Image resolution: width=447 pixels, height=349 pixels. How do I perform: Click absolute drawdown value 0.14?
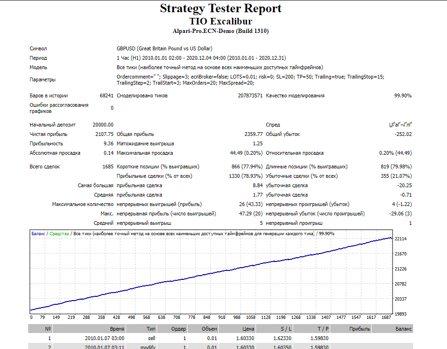tap(109, 153)
